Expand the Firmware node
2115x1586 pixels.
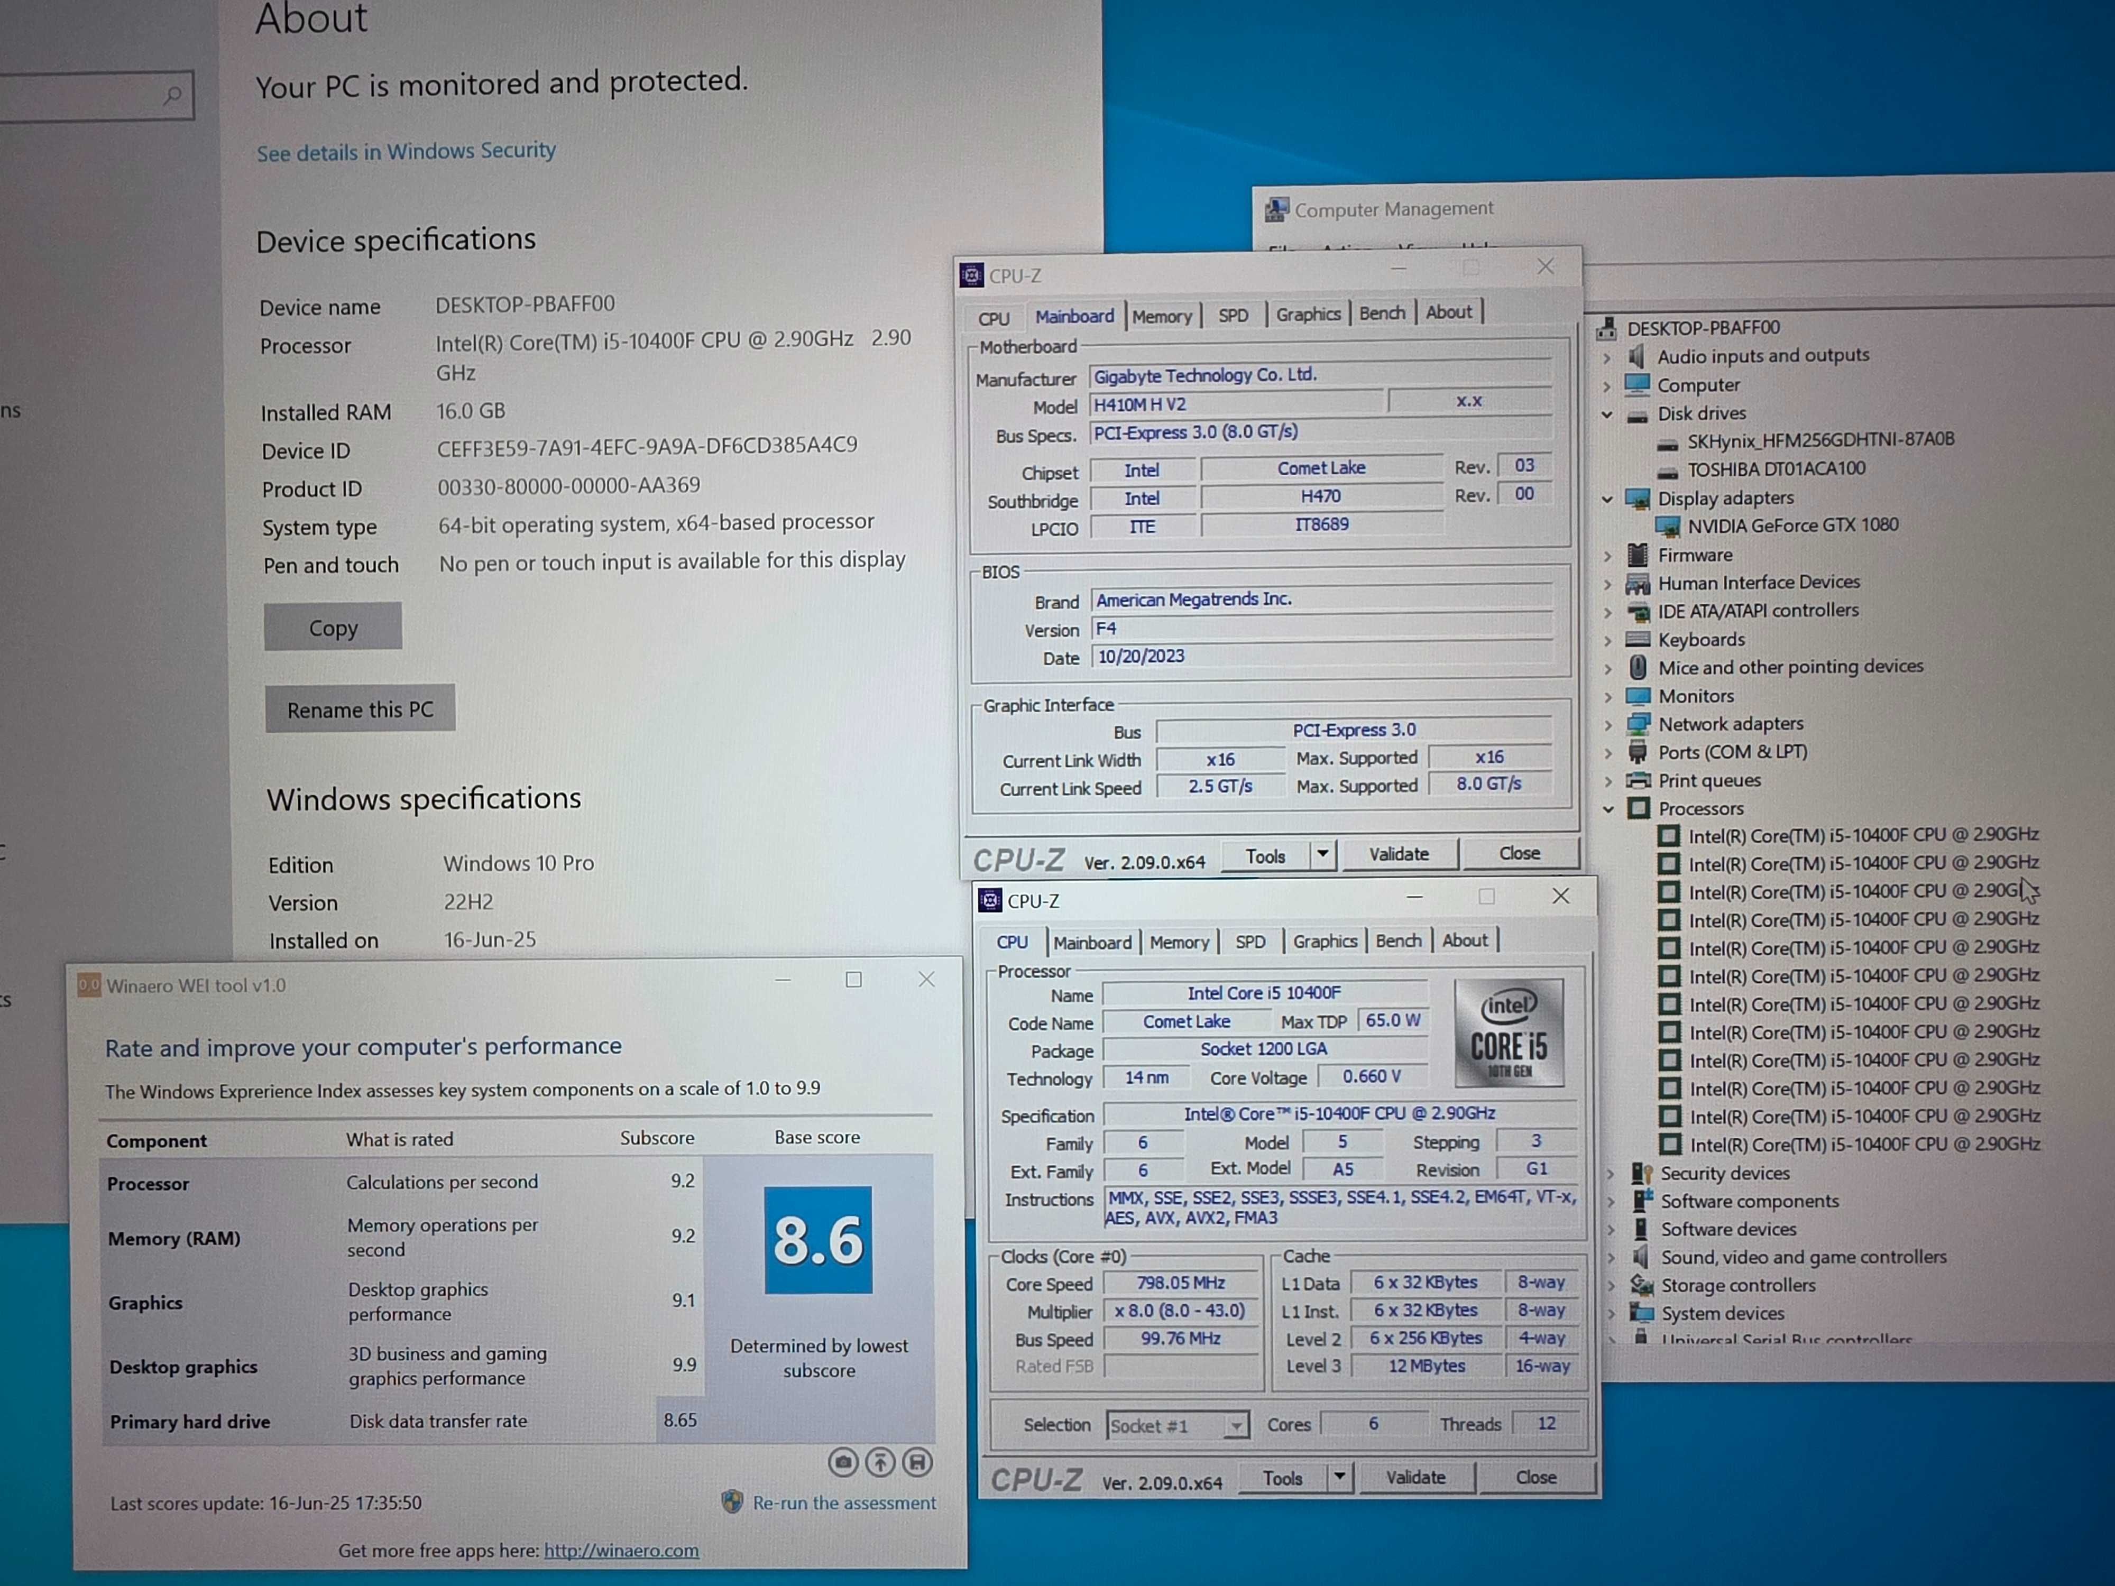click(1607, 556)
